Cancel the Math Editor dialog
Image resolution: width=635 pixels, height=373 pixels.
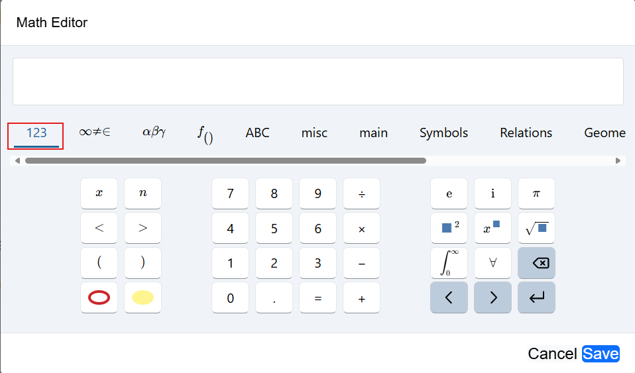point(552,354)
